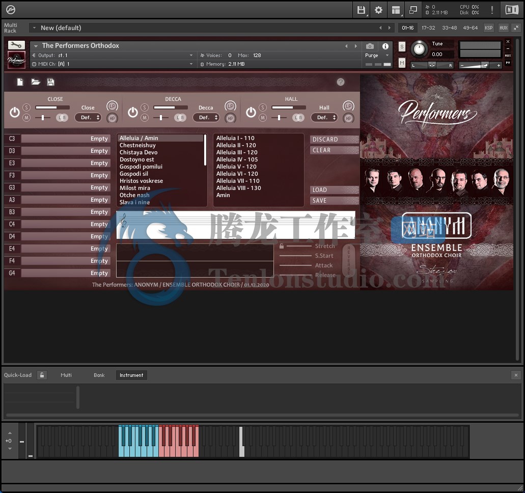Screen dimensions: 525x493
Task: Adjust CLOSE mic volume slider
Action: pos(52,107)
